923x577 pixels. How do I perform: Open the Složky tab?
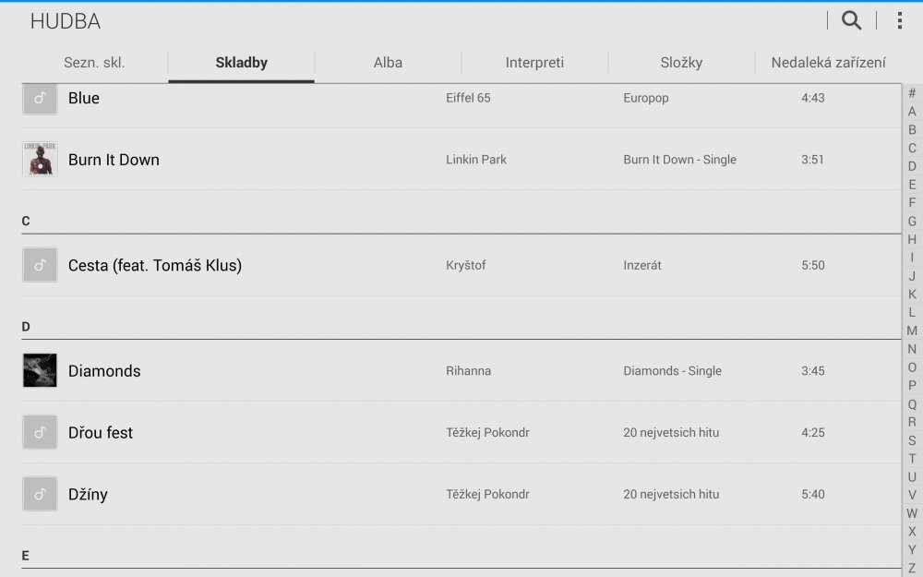pos(682,62)
